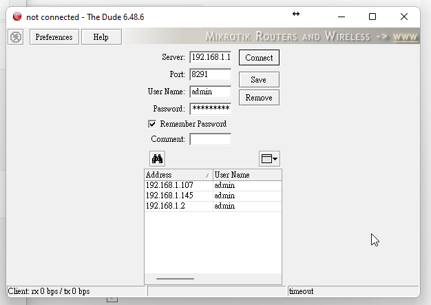
Task: Click the disconnect icon in the toolbar
Action: (16, 37)
